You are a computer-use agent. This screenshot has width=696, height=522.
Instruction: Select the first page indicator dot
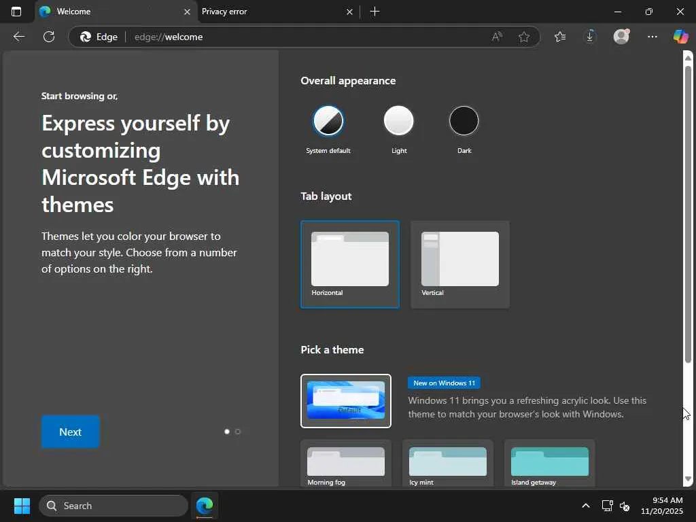(x=227, y=432)
